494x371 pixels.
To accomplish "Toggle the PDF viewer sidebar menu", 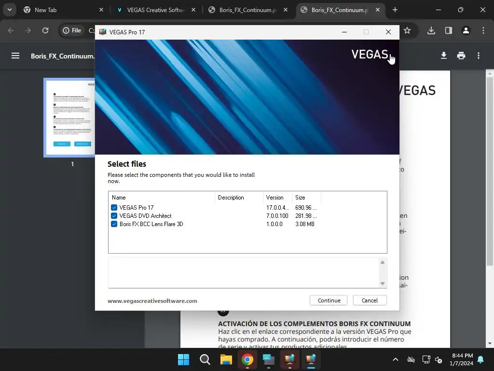I will pos(15,56).
